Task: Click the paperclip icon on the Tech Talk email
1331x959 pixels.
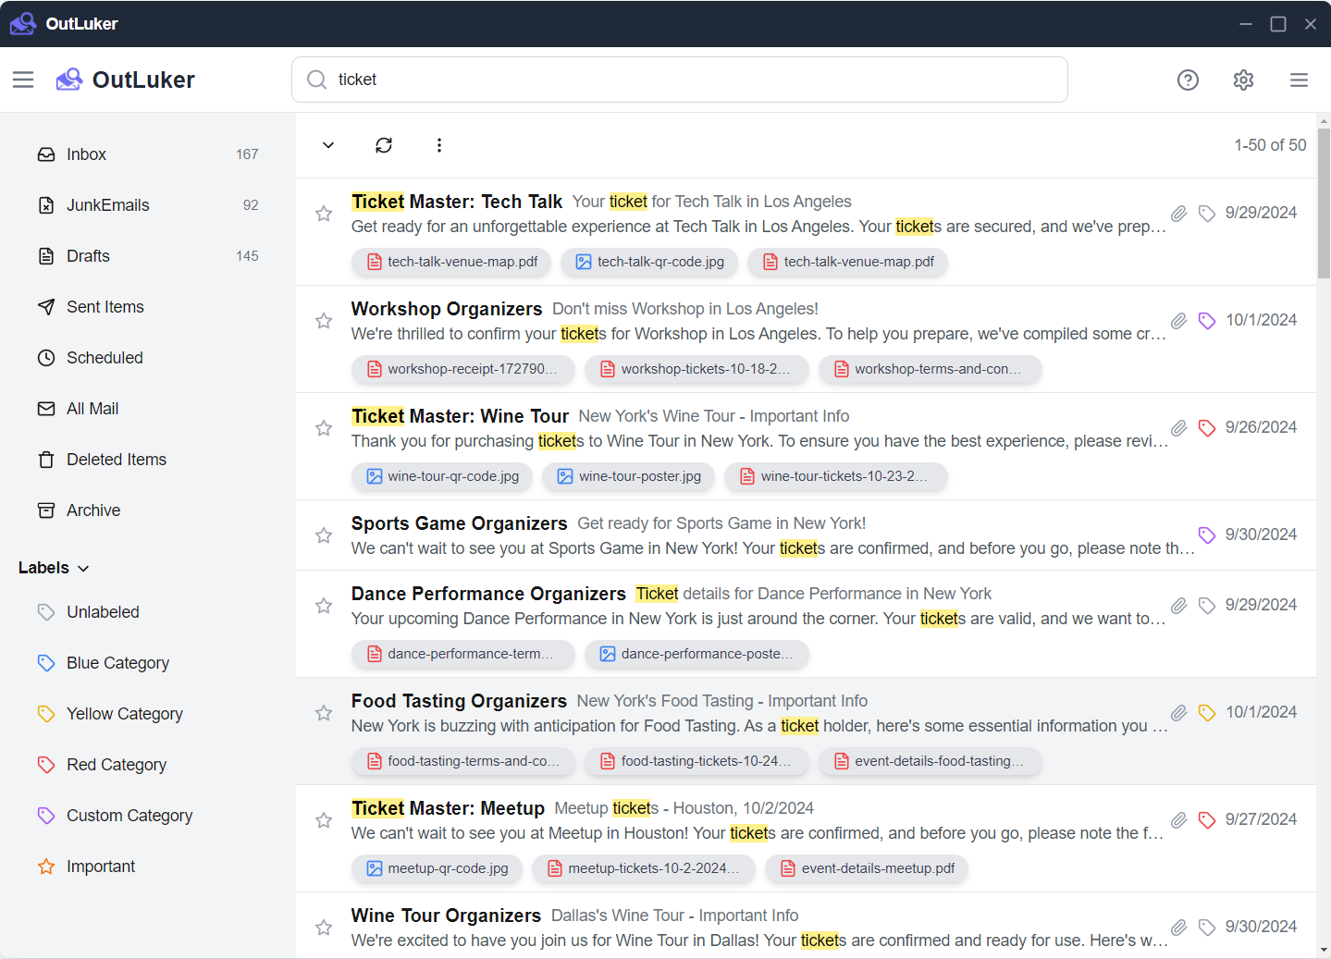Action: (x=1178, y=214)
